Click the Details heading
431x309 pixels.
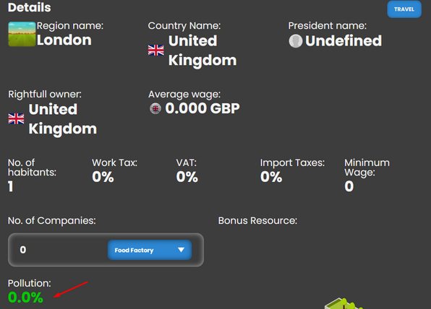[30, 7]
